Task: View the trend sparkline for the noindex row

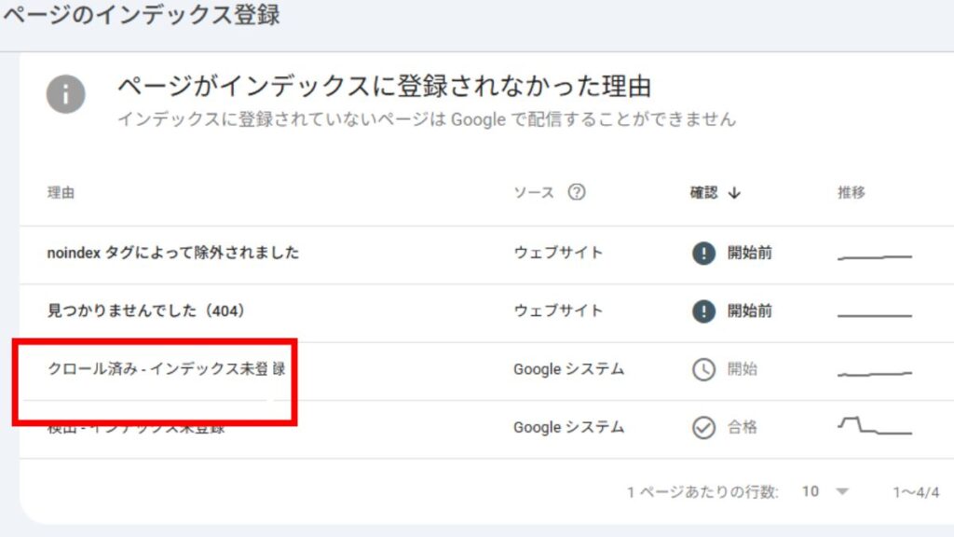Action: (874, 257)
